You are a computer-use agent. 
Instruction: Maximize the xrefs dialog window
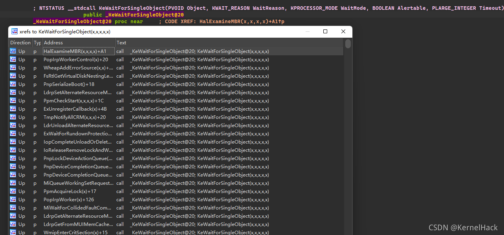[325, 31]
